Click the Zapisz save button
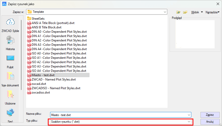 pos(210,115)
